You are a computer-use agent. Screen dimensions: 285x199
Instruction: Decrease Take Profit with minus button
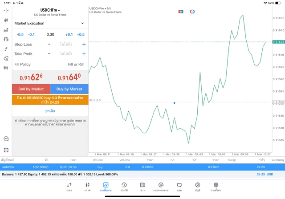pos(49,54)
